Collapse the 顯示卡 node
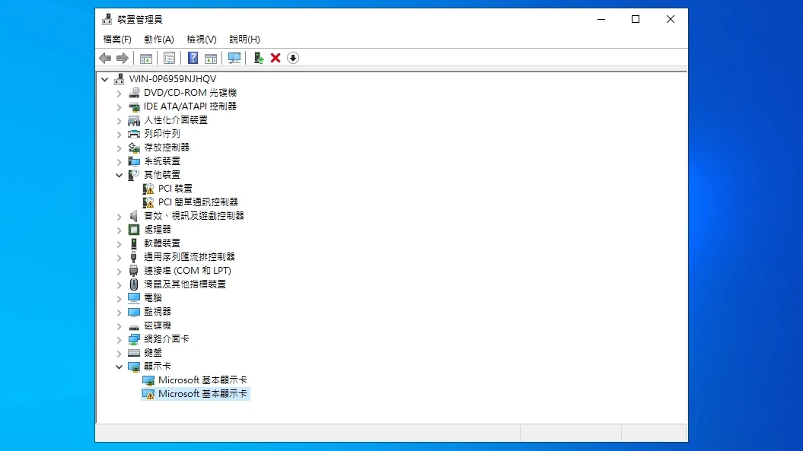This screenshot has height=451, width=803. (x=119, y=367)
